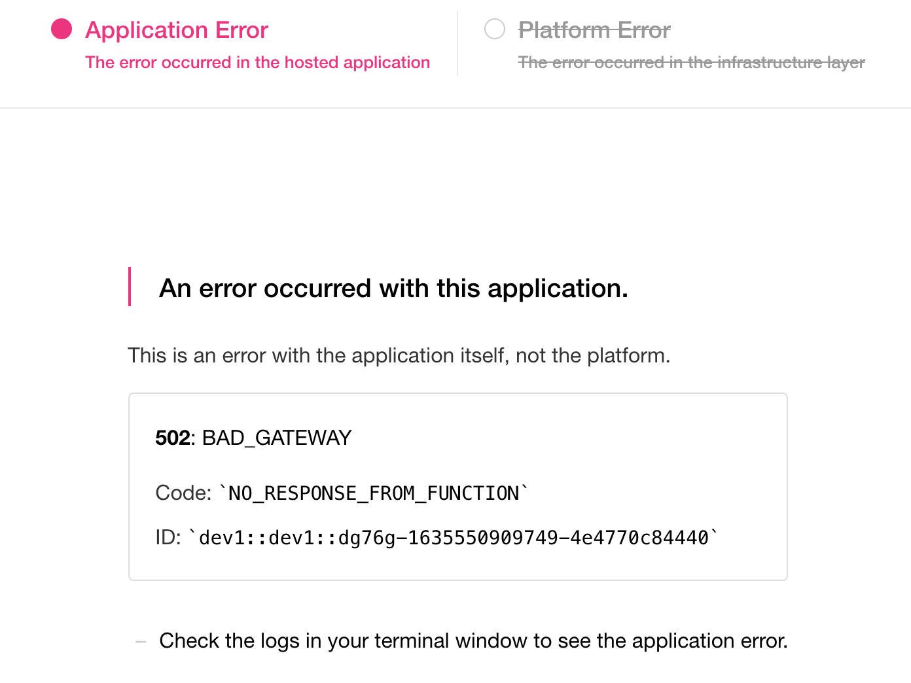This screenshot has width=911, height=683.
Task: Switch to the Application Error view
Action: [x=176, y=30]
